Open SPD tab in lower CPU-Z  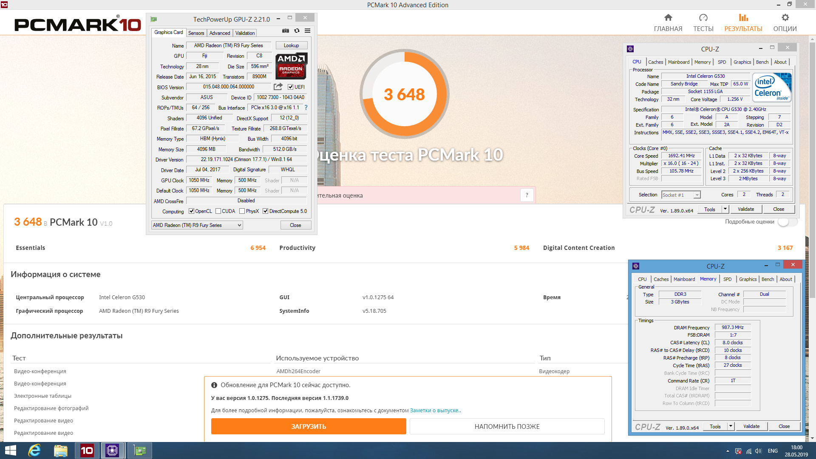coord(728,279)
